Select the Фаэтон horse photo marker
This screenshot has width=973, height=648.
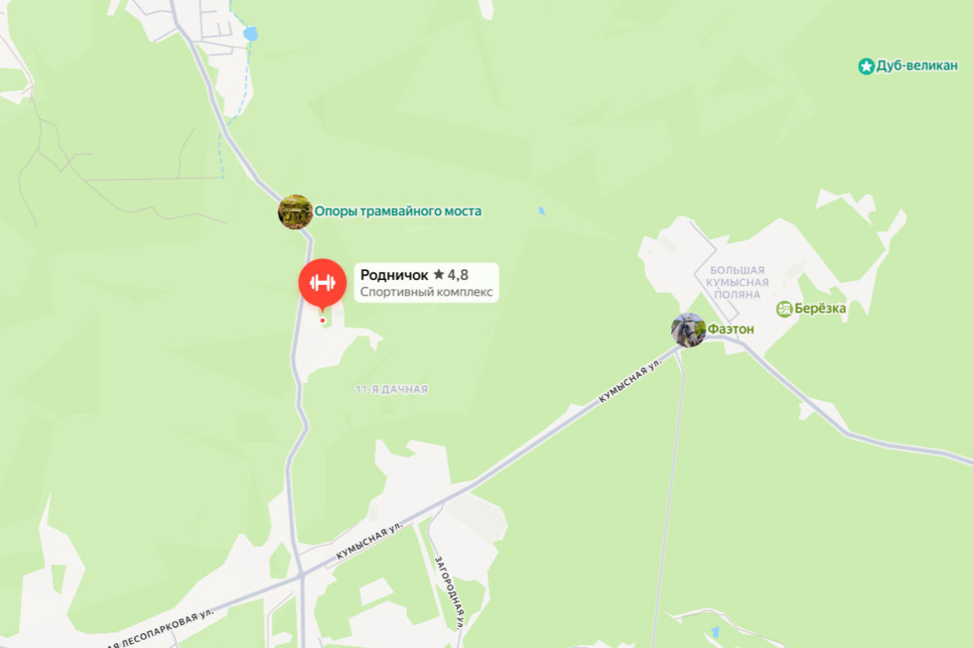pos(688,329)
